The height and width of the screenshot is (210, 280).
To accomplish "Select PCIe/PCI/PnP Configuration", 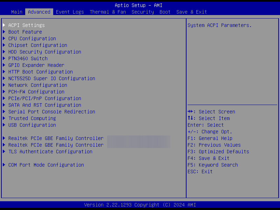I will coord(45,98).
